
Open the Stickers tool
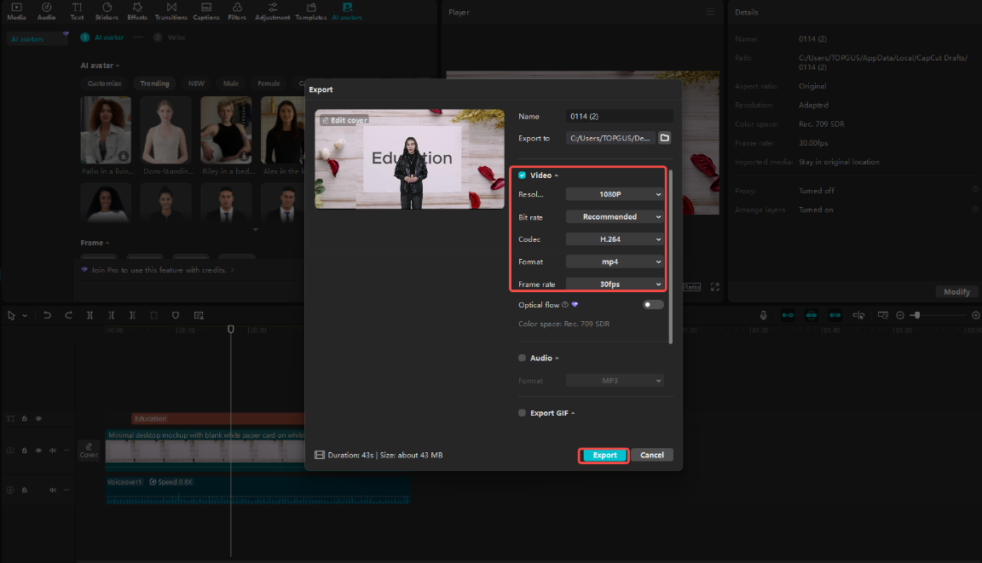click(x=107, y=10)
